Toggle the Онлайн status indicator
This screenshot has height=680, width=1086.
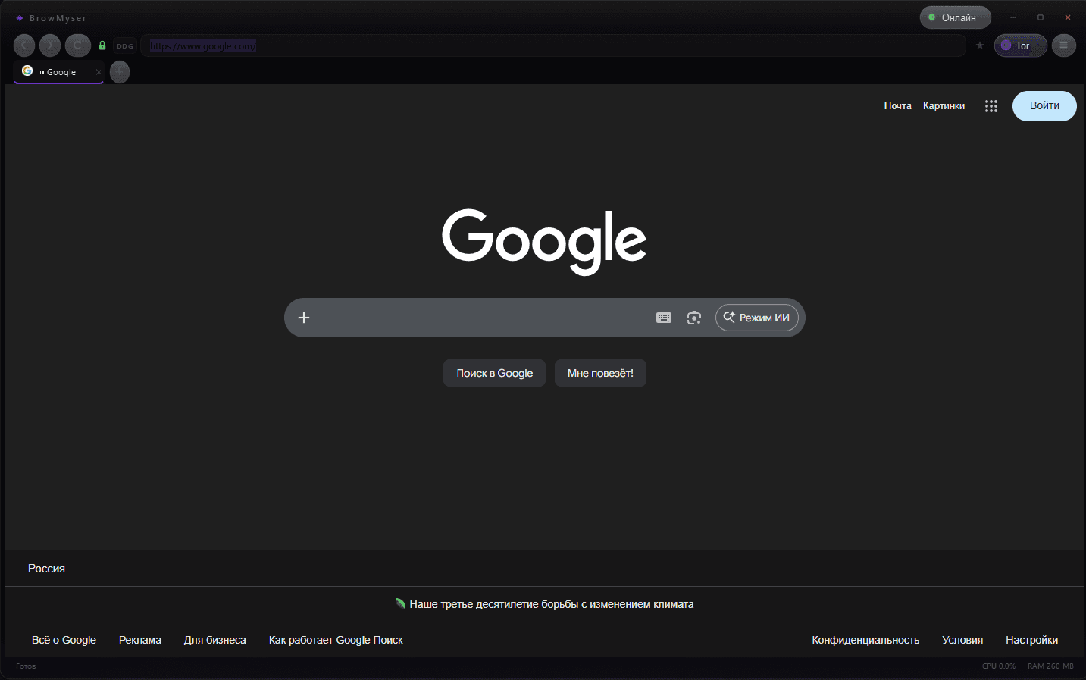coord(955,17)
